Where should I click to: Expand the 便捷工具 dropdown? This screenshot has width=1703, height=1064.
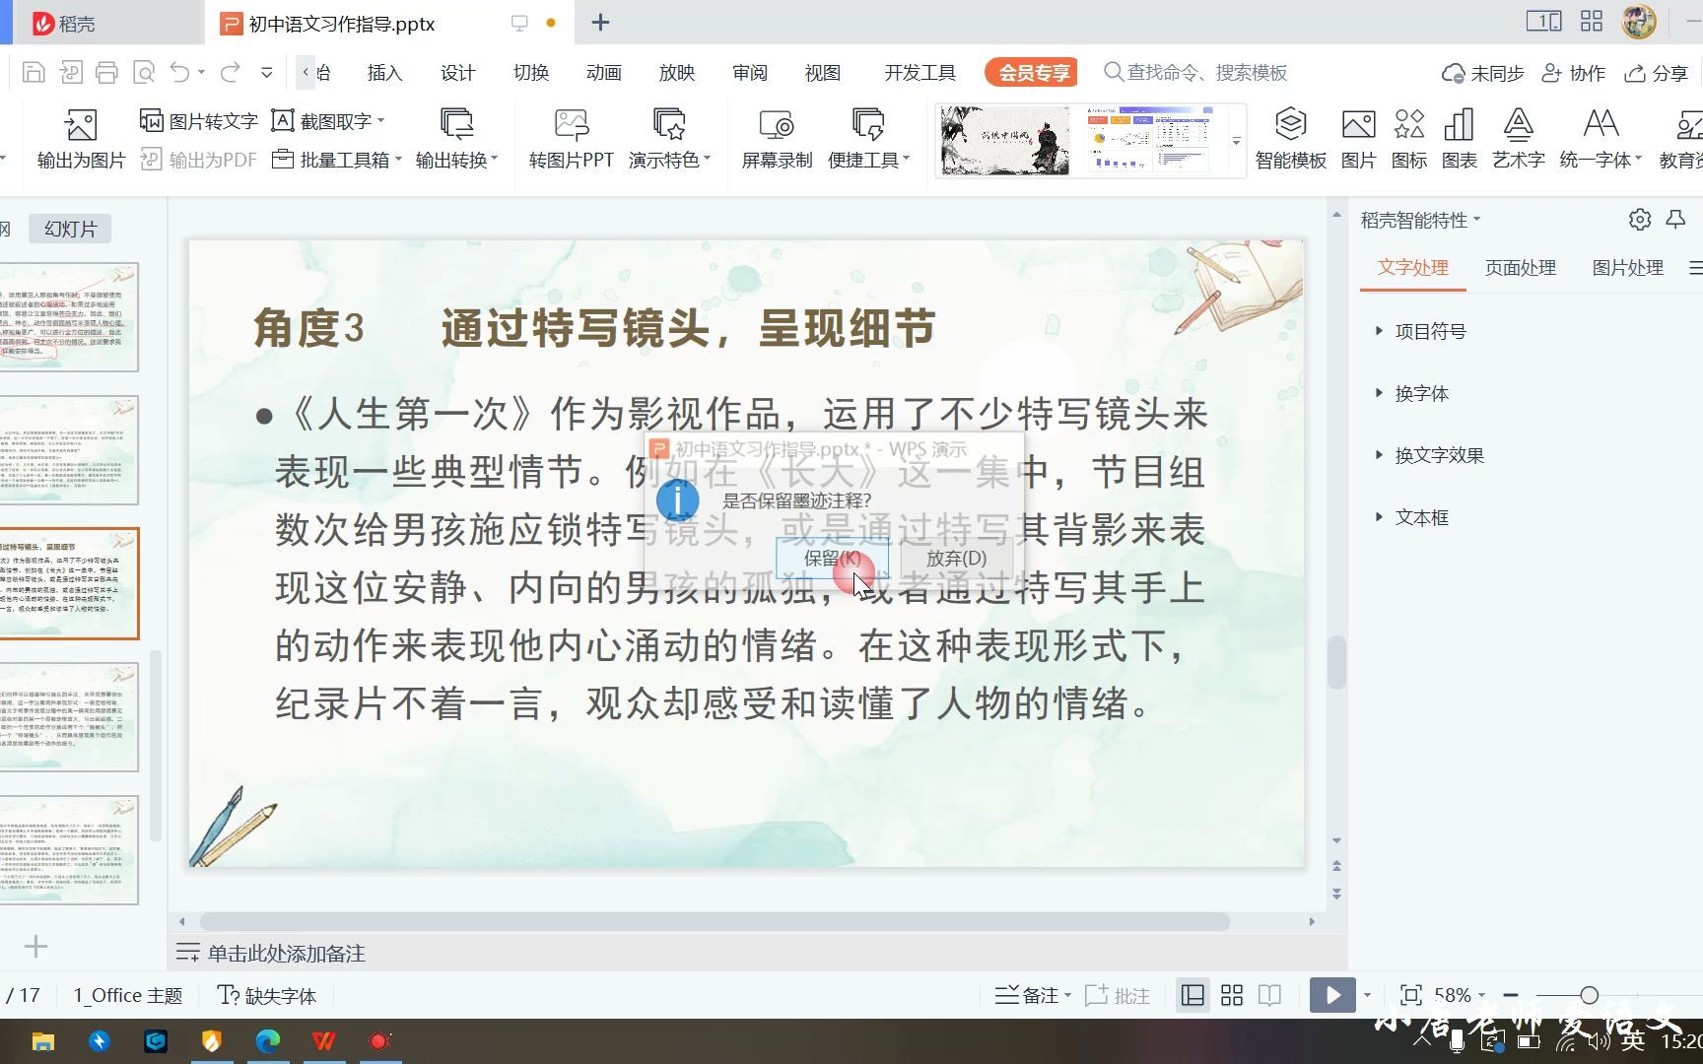pos(906,159)
